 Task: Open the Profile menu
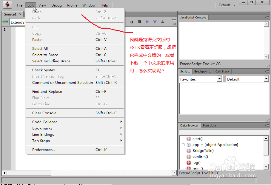pos(72,5)
